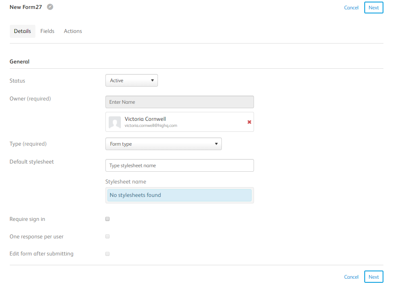405x286 pixels.
Task: Toggle the One response per user checkbox
Action: (107, 236)
